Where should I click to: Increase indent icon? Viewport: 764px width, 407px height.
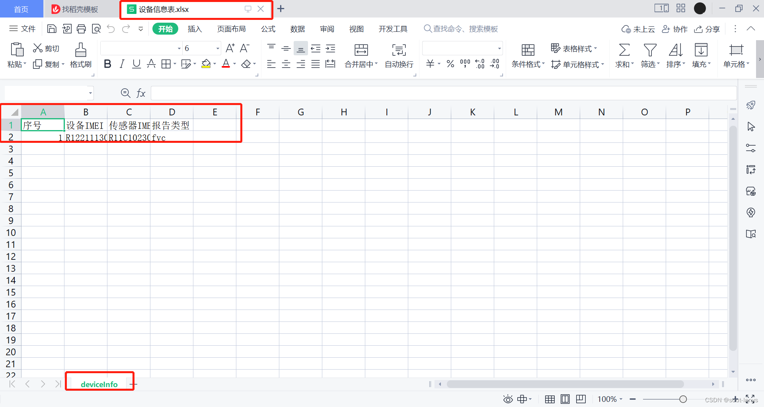click(x=330, y=48)
